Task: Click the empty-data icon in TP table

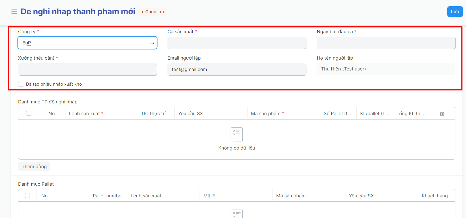Action: pyautogui.click(x=237, y=134)
